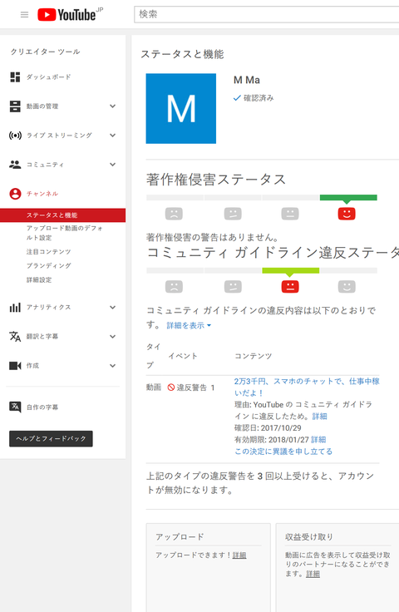The width and height of the screenshot is (399, 612).
Task: Open 詳細を表示 dropdown
Action: pyautogui.click(x=189, y=325)
